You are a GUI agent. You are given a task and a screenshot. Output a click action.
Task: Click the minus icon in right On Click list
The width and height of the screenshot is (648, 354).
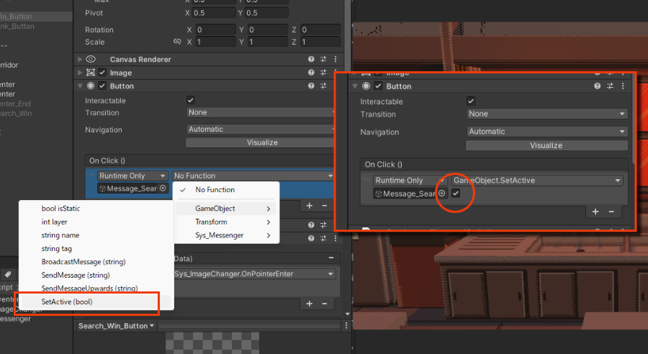click(x=611, y=212)
